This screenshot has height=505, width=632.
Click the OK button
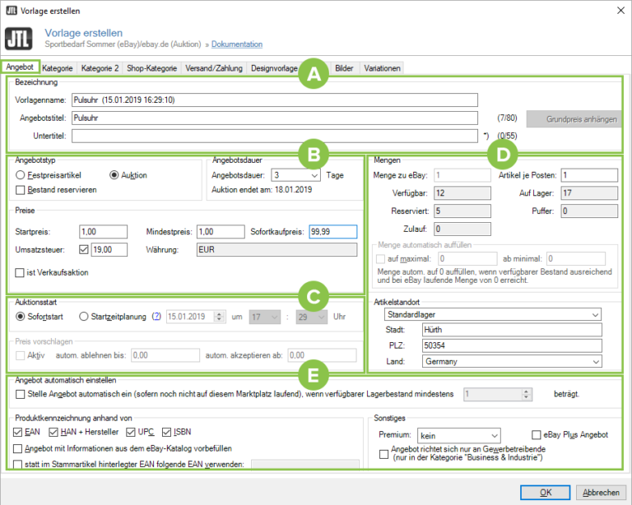pyautogui.click(x=546, y=492)
